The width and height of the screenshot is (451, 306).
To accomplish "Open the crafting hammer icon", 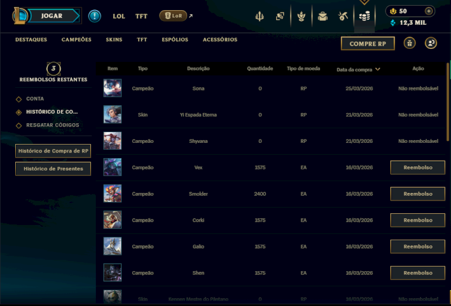I will 343,16.
